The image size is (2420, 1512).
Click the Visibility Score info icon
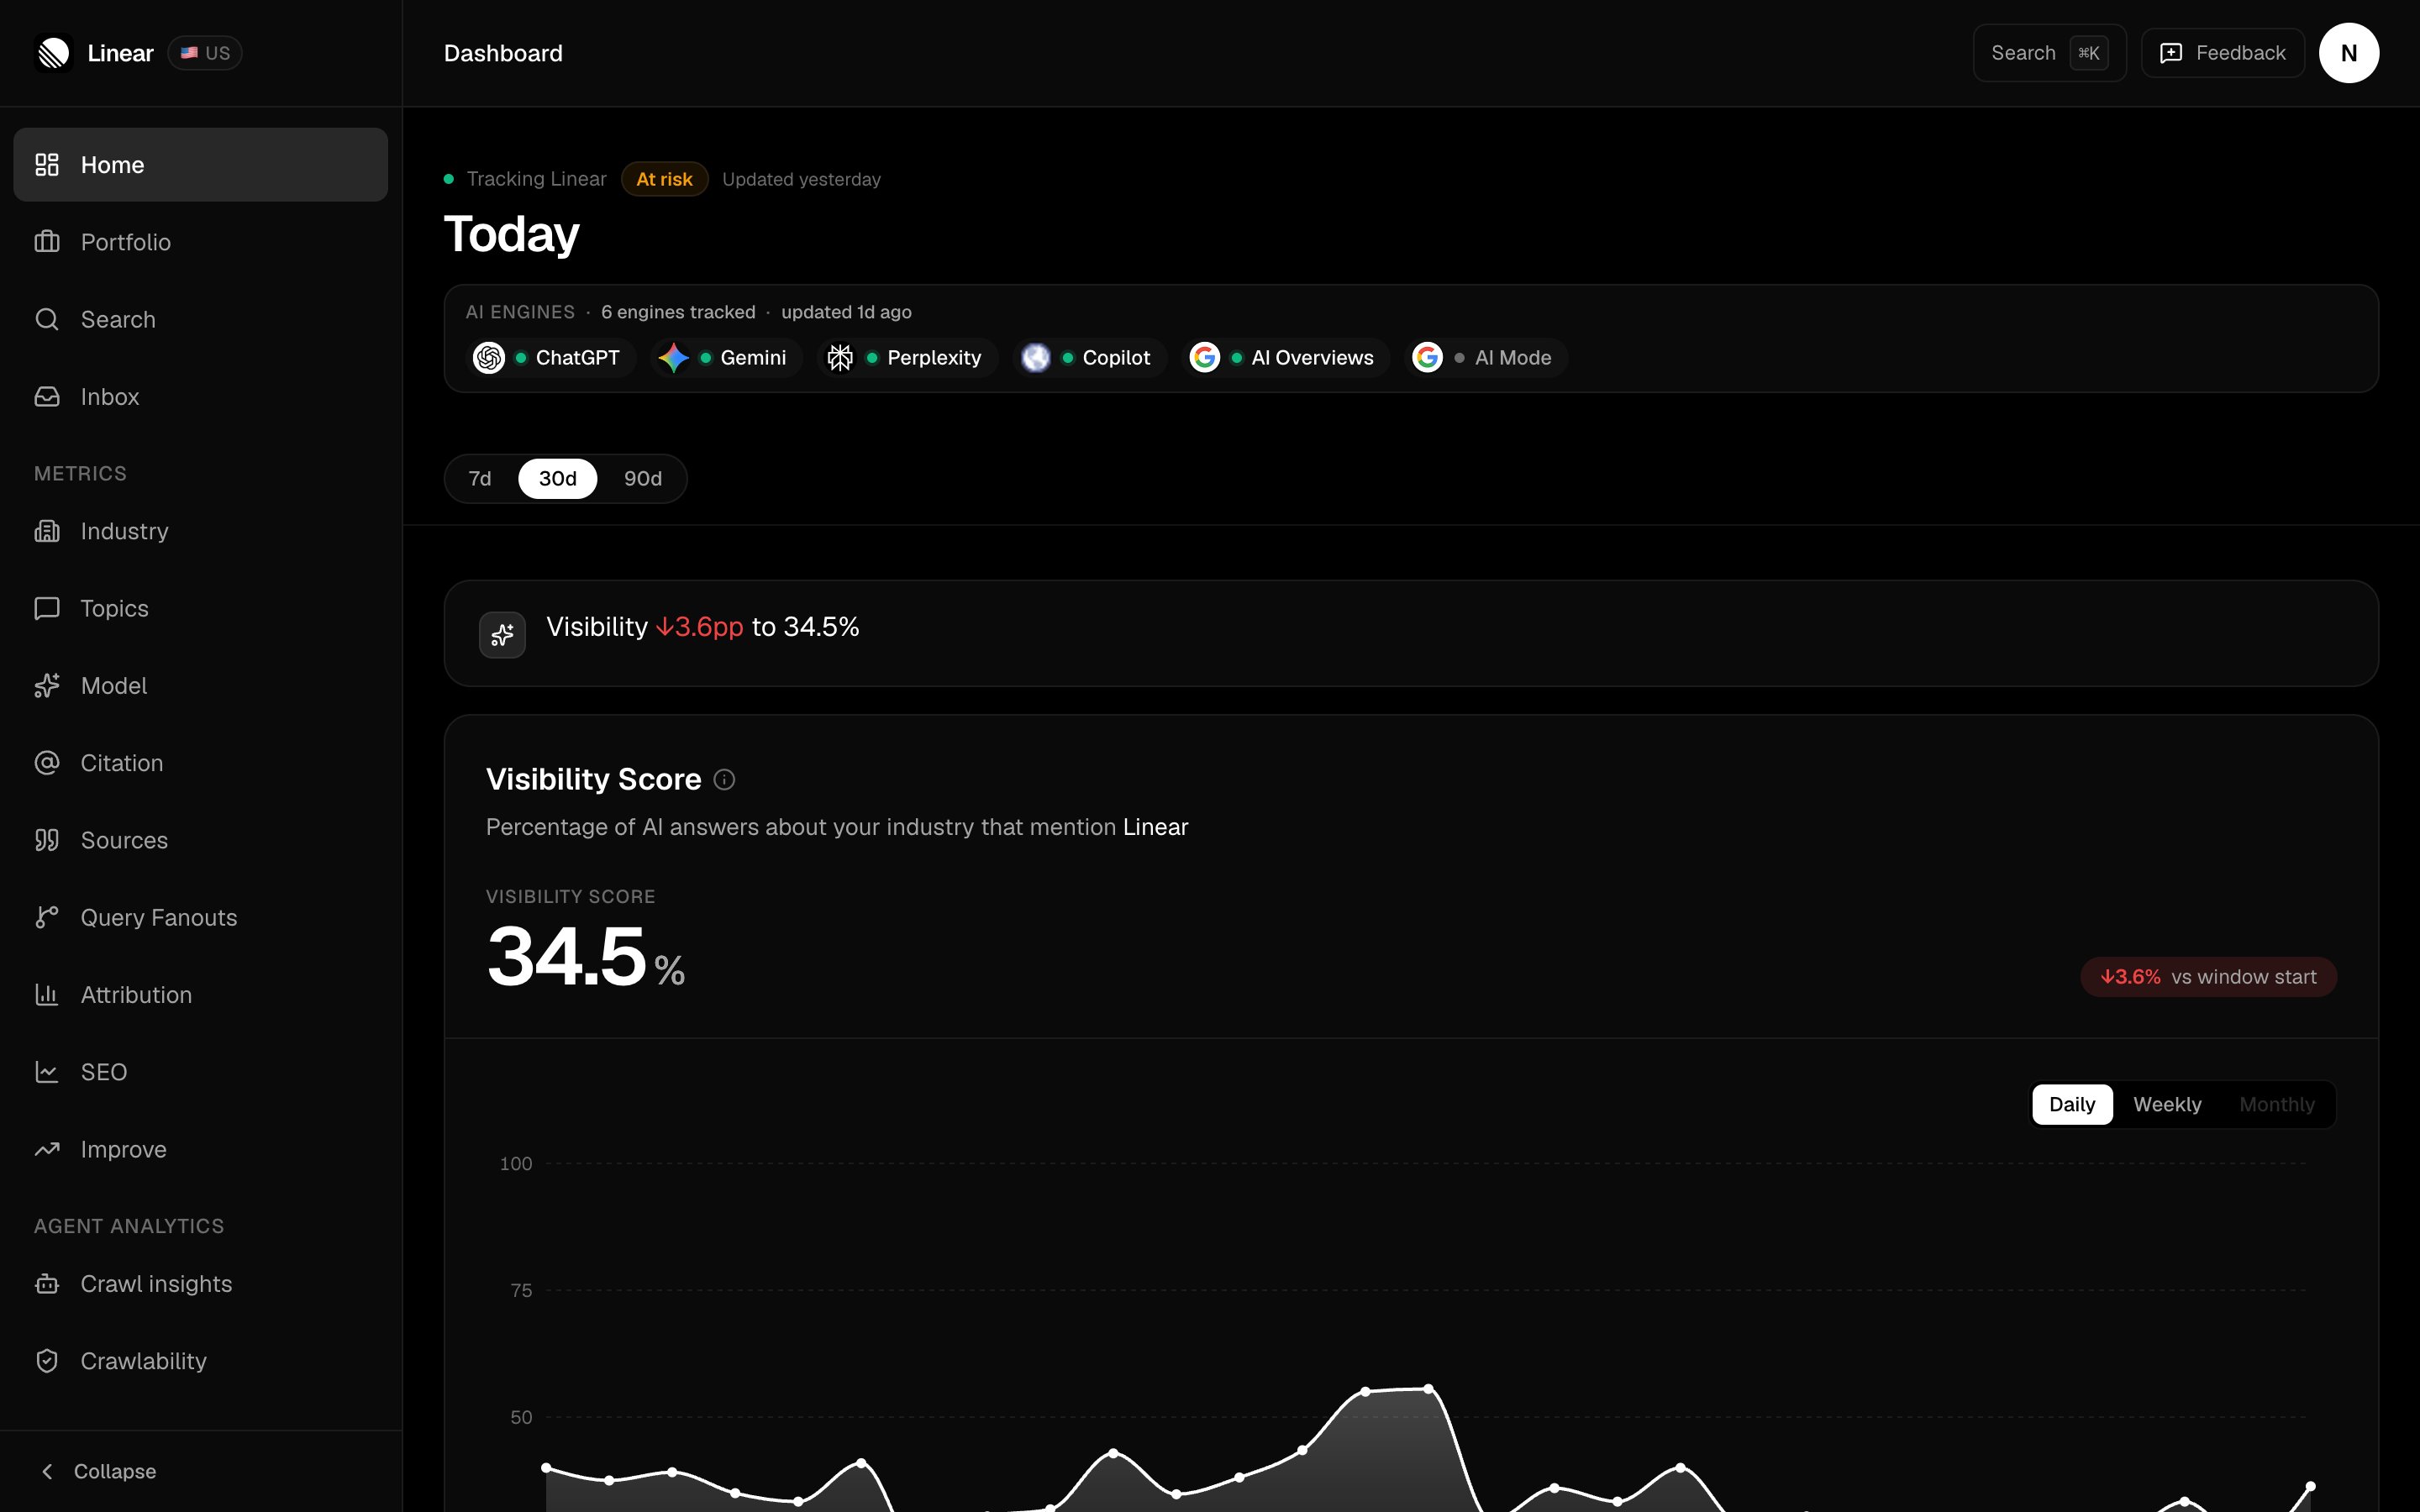point(724,780)
